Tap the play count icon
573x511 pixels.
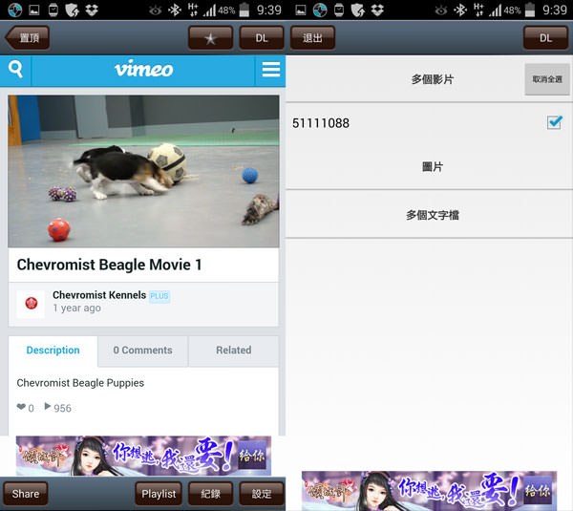[x=48, y=408]
